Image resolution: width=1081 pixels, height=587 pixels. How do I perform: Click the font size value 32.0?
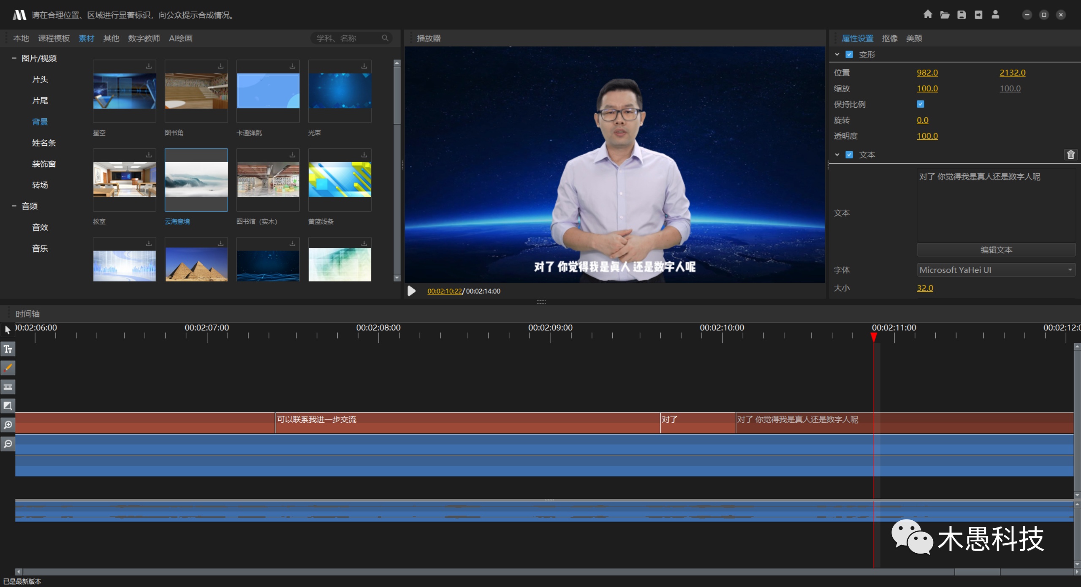click(925, 288)
